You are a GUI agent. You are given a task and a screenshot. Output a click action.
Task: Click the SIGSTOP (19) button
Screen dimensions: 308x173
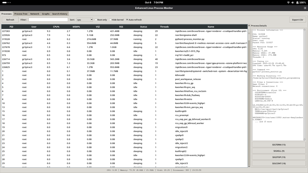point(279,157)
